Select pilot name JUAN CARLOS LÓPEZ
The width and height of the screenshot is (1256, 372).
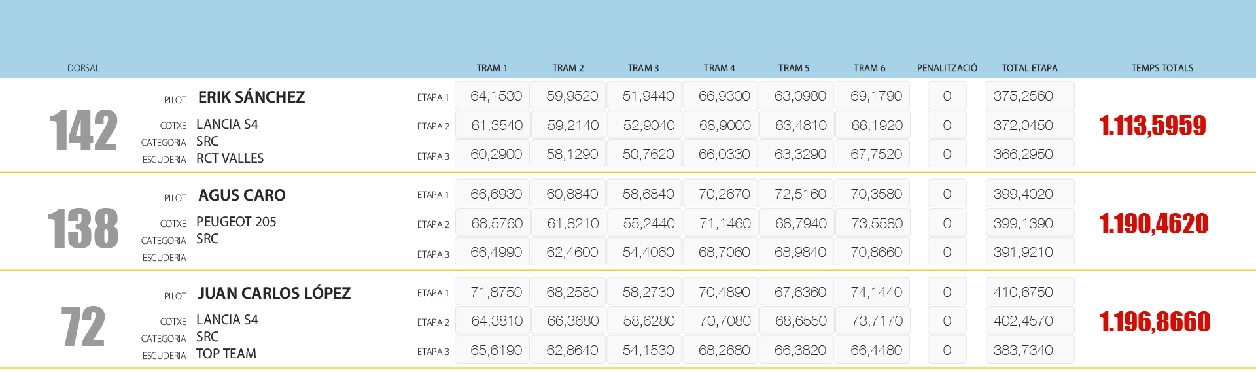pos(274,294)
